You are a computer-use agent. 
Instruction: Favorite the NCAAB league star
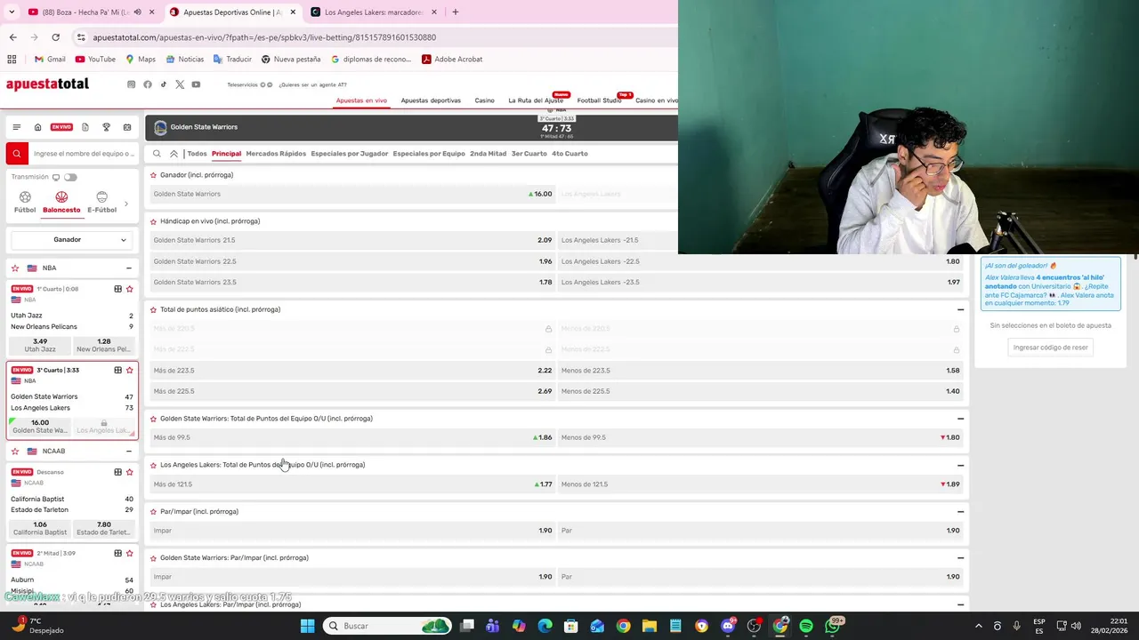coord(15,451)
